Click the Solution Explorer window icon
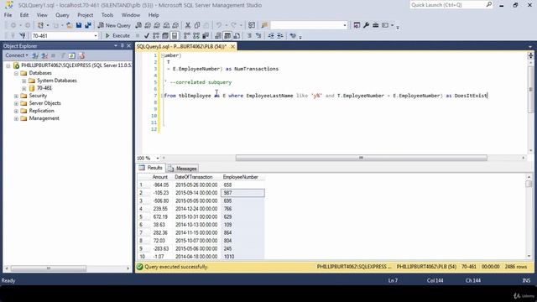Screen dimensions: 537x302 [357, 25]
